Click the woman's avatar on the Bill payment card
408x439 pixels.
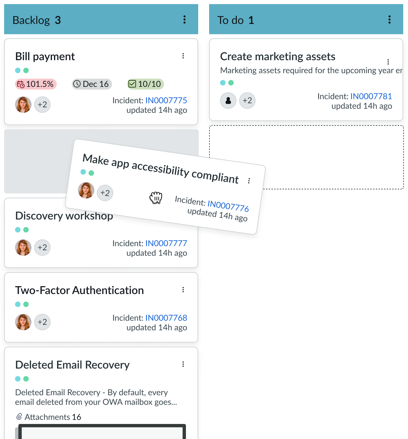[23, 105]
